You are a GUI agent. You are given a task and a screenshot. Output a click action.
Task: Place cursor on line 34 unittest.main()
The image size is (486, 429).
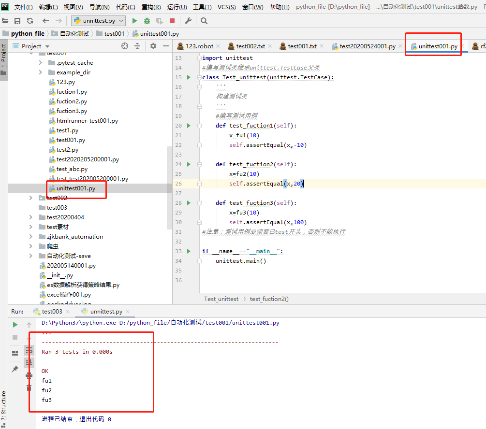(241, 261)
